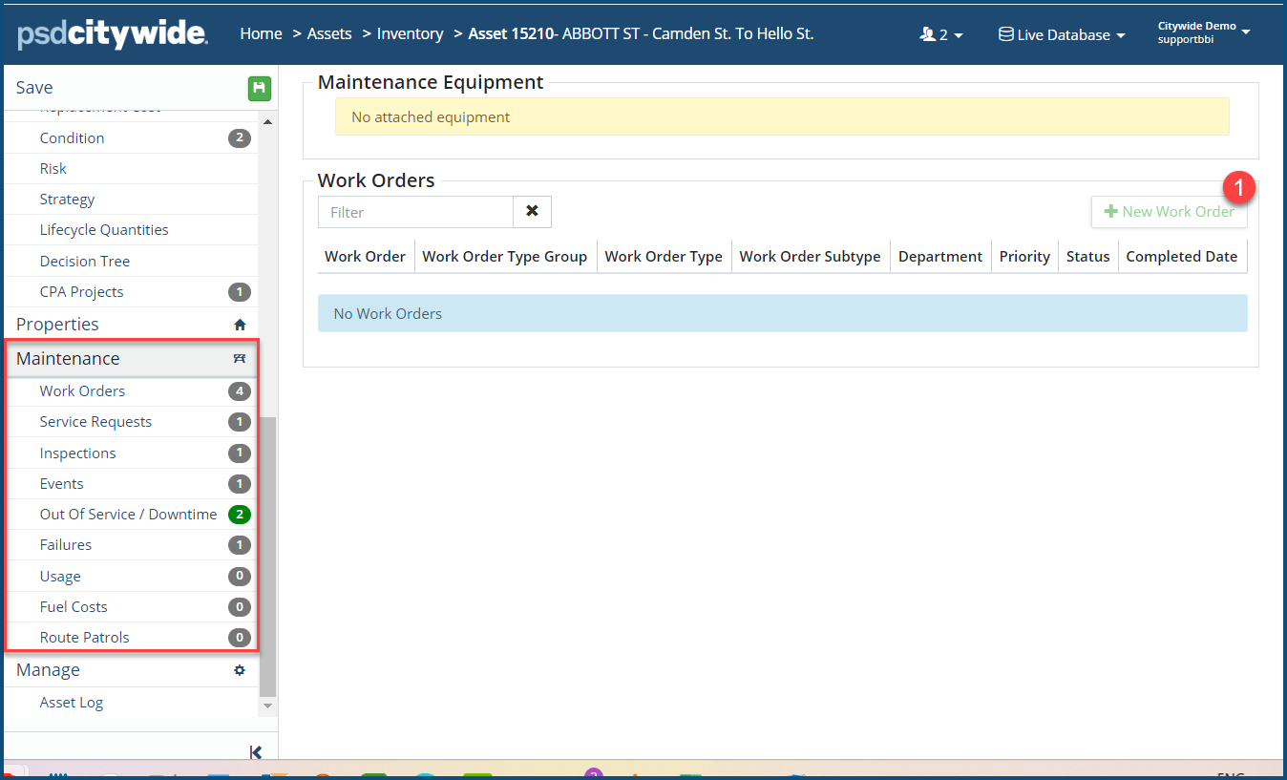Click the Manage gear icon
Viewport: 1287px width, 780px height.
tap(240, 670)
